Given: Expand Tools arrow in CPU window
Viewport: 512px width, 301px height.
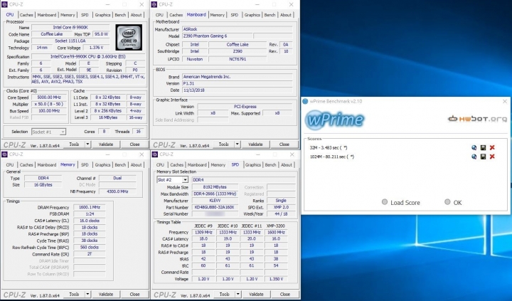Looking at the screenshot, I should 87,144.
